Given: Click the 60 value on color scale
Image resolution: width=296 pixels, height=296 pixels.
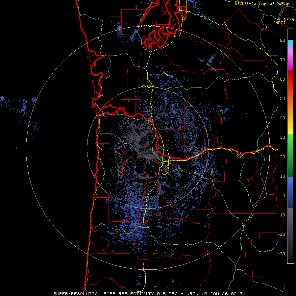Looking at the screenshot, I should pyautogui.click(x=283, y=79).
